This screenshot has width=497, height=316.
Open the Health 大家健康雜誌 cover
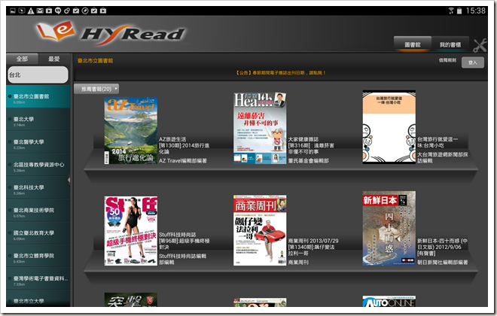[260, 128]
